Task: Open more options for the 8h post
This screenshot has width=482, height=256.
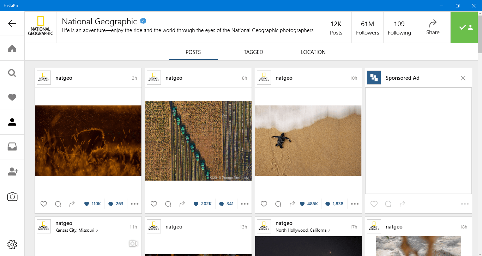Action: (x=245, y=204)
